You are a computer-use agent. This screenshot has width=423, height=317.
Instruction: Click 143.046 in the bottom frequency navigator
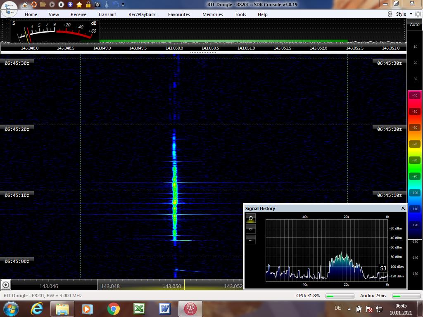tap(49, 286)
